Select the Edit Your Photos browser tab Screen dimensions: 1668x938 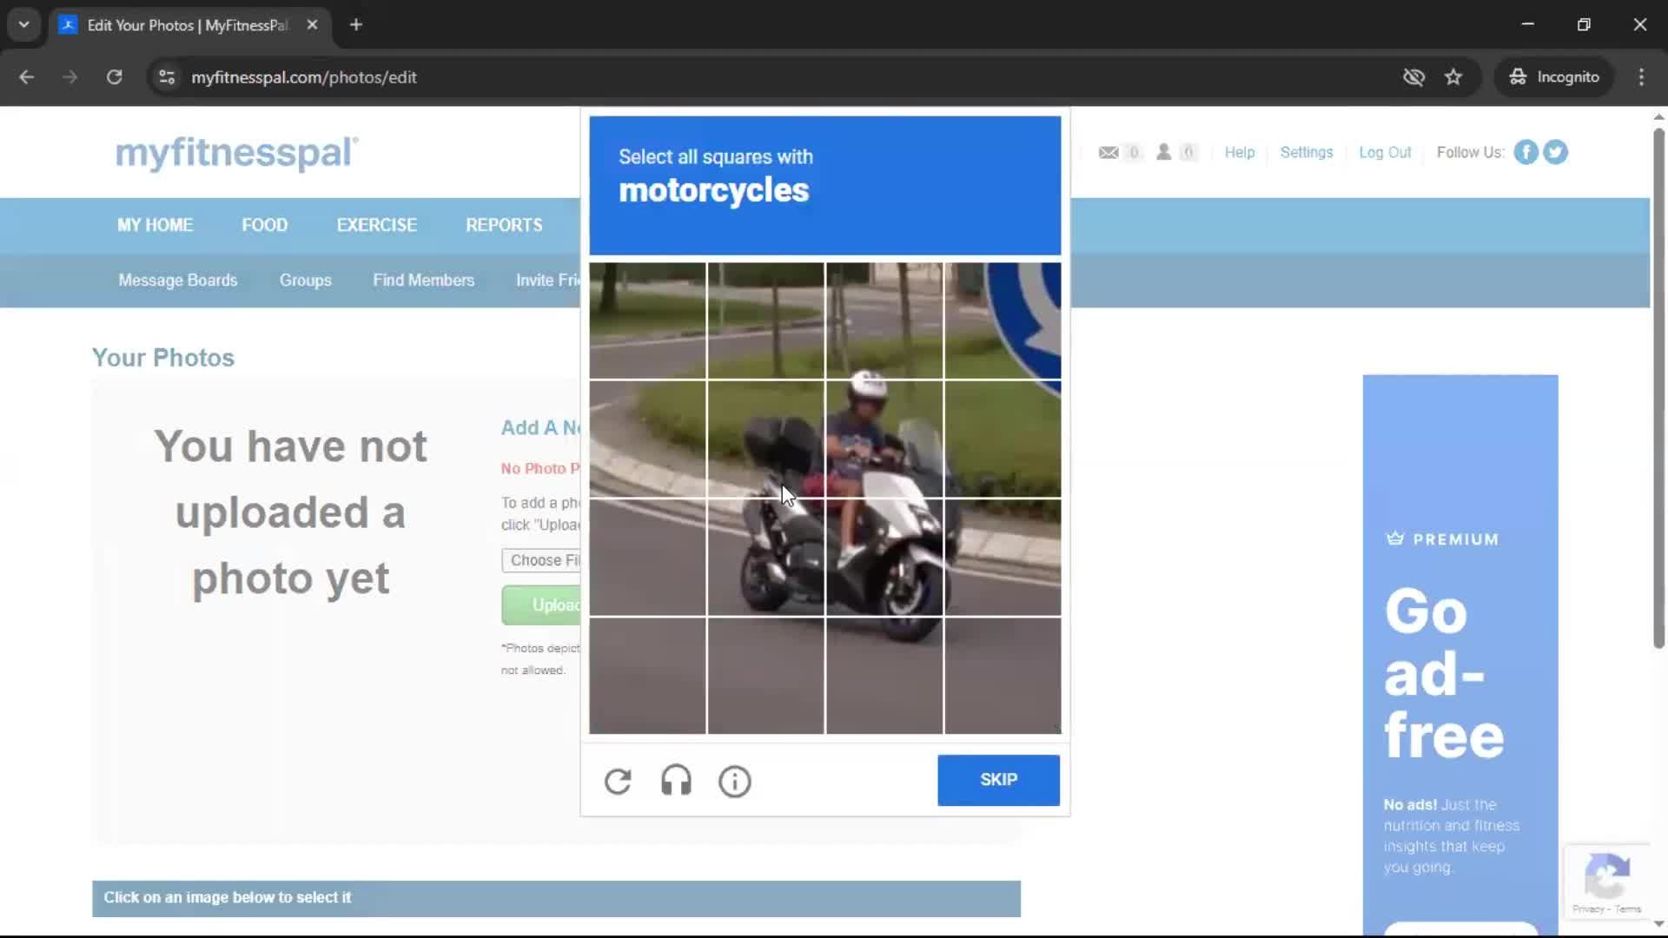[190, 24]
